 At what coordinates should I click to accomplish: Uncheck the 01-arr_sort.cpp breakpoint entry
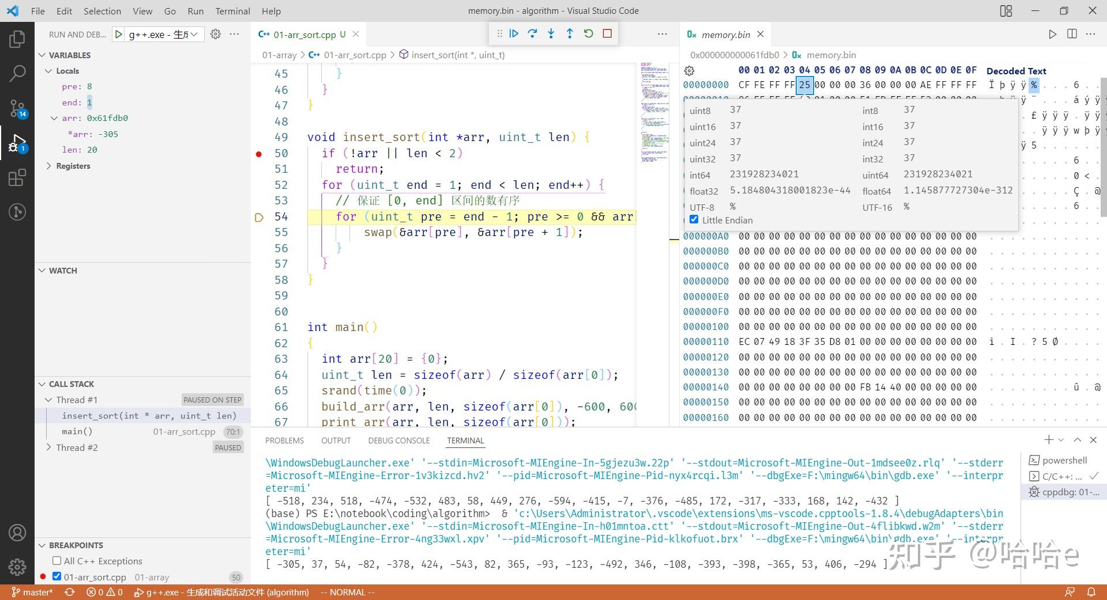56,576
